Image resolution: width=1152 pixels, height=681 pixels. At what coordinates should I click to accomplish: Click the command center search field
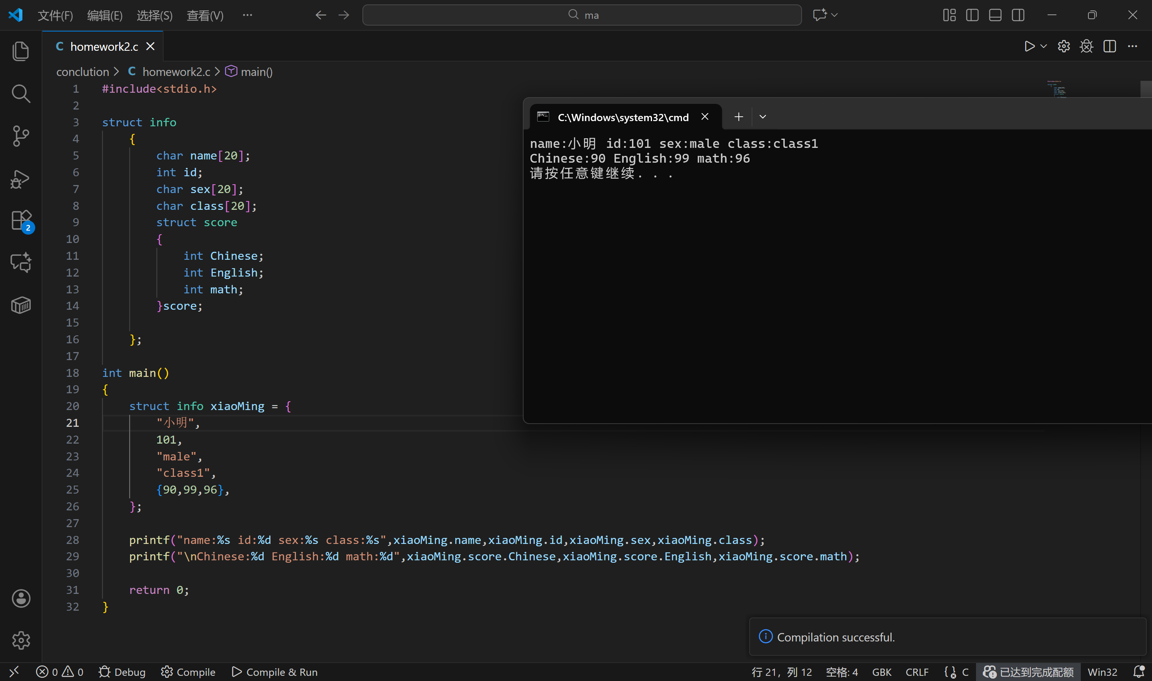click(x=582, y=15)
